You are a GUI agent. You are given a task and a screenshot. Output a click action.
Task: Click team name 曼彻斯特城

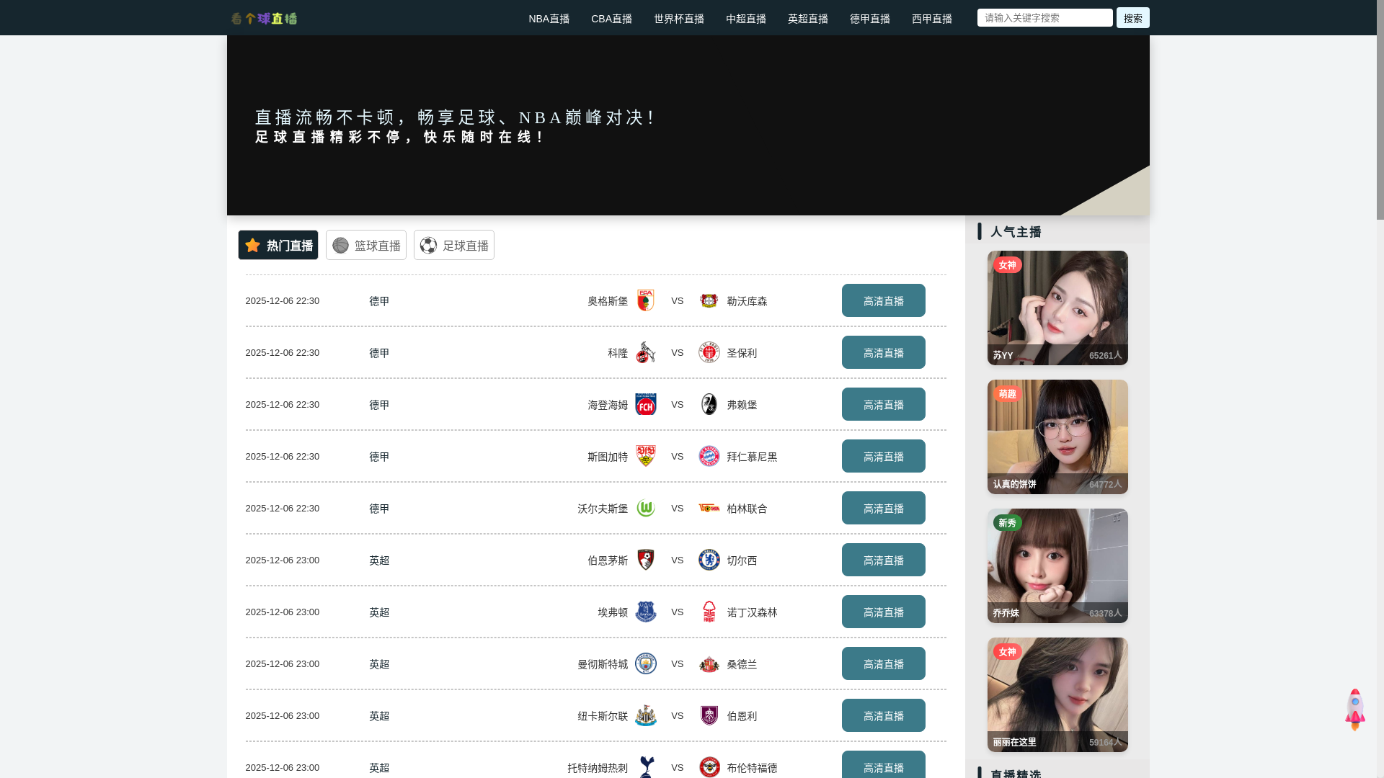[x=603, y=664]
